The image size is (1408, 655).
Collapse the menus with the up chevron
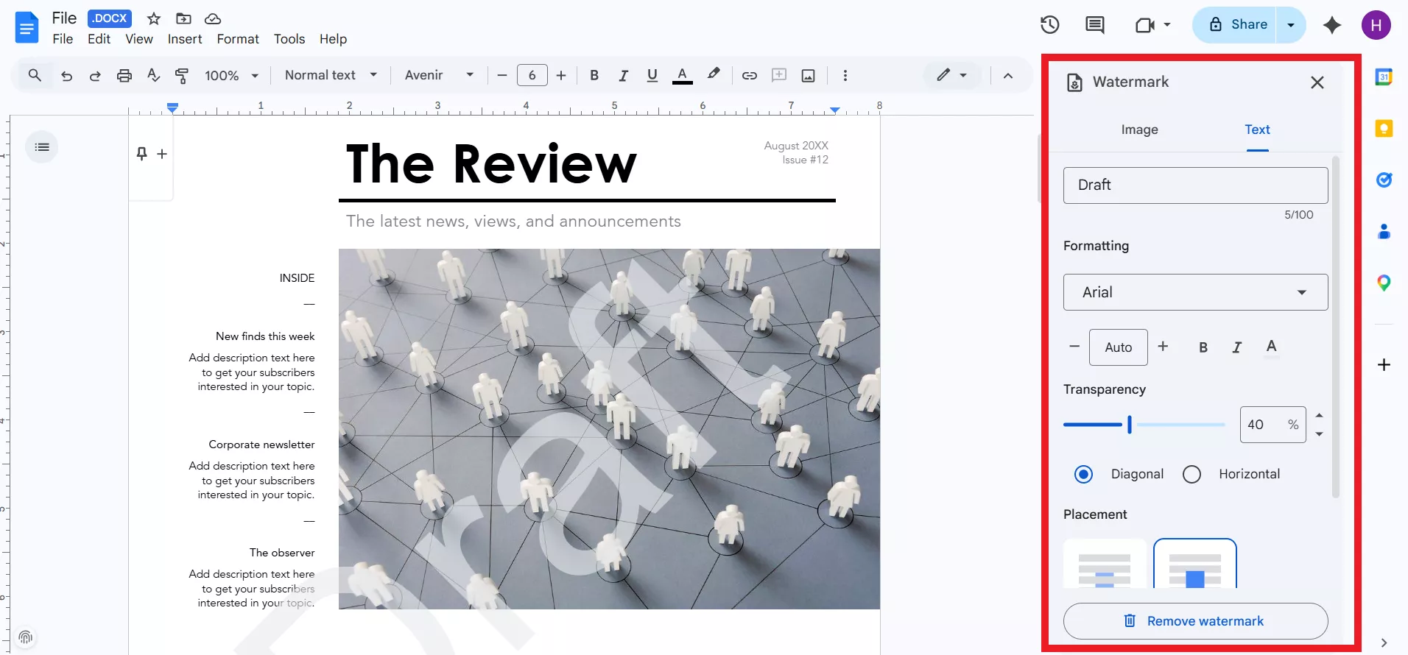point(1008,75)
